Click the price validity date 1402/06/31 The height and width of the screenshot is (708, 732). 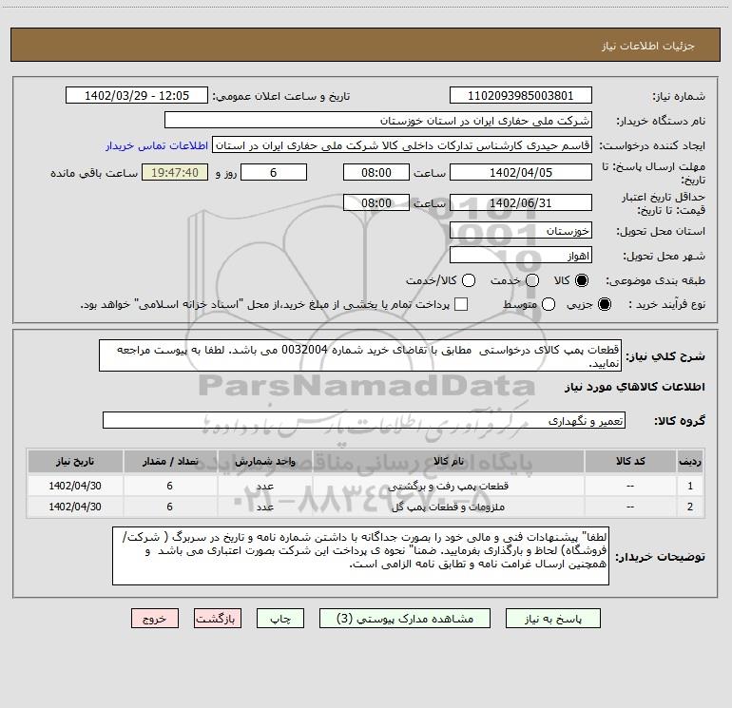[521, 203]
